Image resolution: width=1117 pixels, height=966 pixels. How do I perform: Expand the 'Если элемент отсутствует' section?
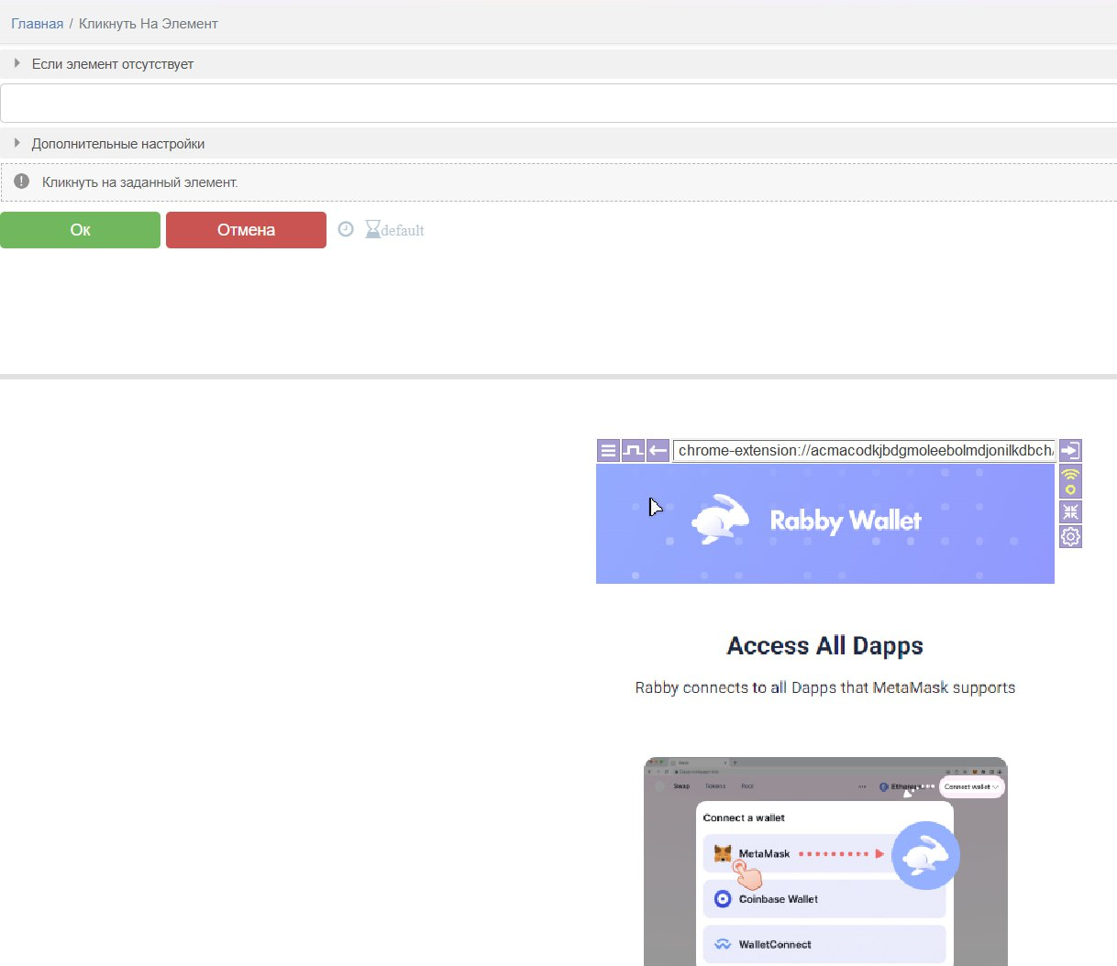pos(112,64)
